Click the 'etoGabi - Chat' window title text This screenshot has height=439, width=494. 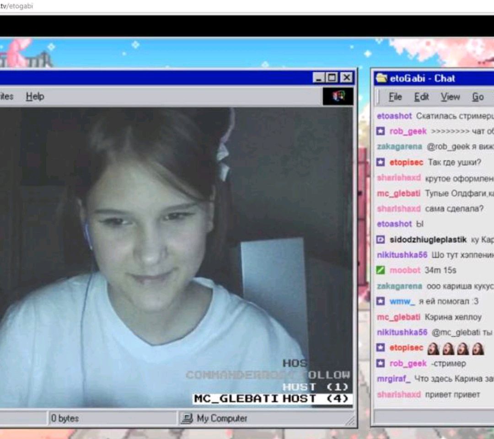(422, 78)
